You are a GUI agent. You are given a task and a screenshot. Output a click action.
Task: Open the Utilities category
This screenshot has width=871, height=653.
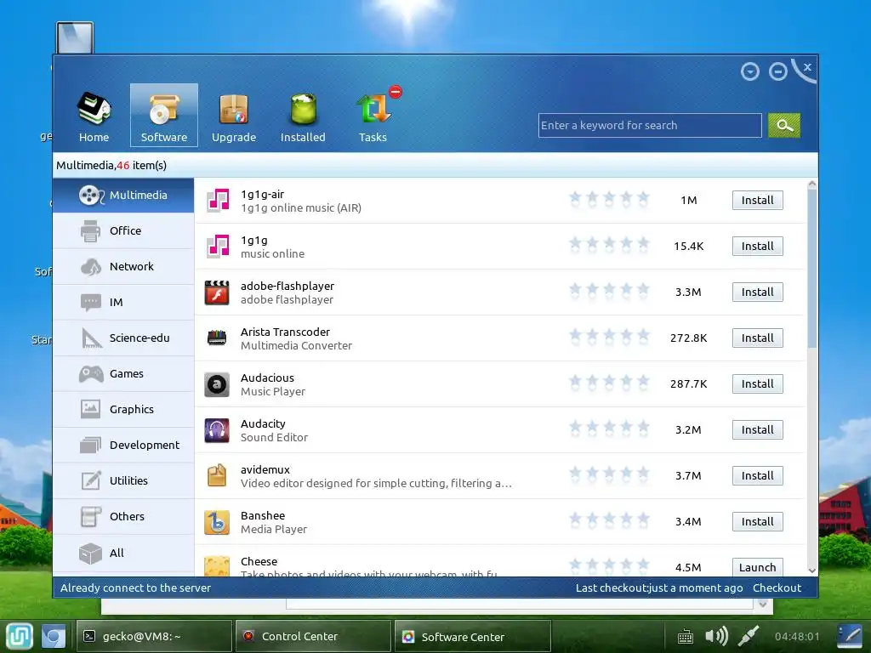click(123, 480)
